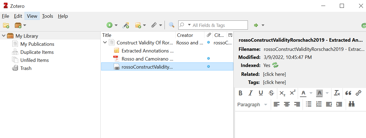Apply background highlight color button
Viewport: 366px width, 138px height.
click(x=319, y=93)
